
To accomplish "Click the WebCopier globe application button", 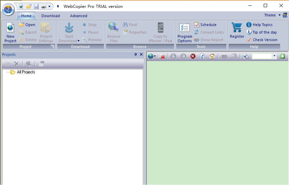I will pyautogui.click(x=8, y=9).
